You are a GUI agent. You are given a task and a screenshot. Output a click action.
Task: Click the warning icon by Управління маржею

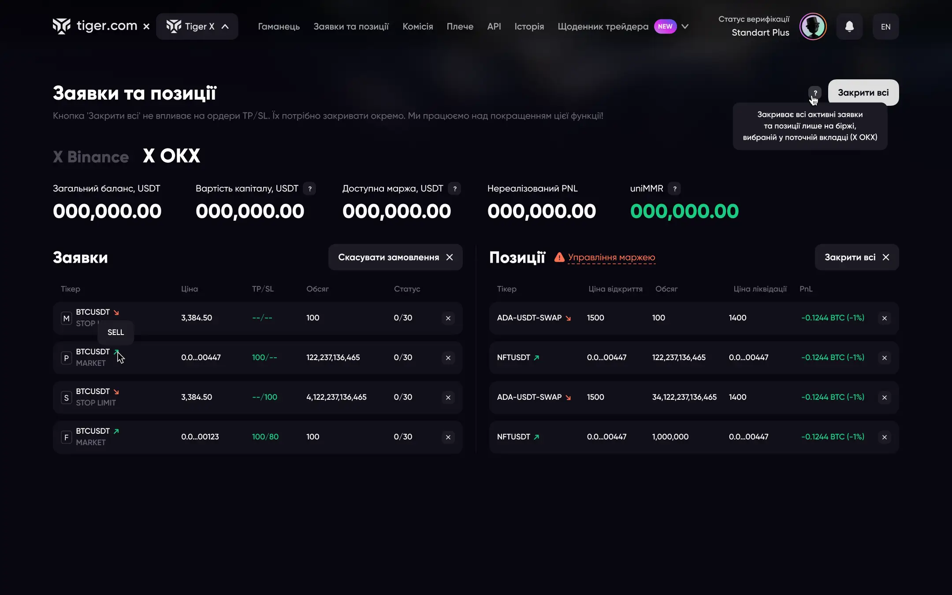pyautogui.click(x=559, y=257)
